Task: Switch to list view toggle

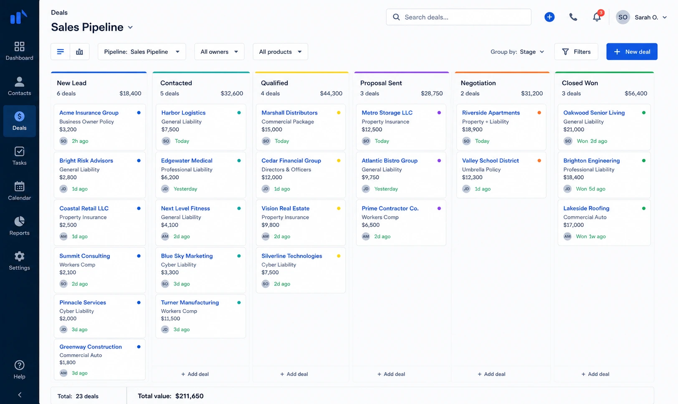Action: pyautogui.click(x=61, y=52)
